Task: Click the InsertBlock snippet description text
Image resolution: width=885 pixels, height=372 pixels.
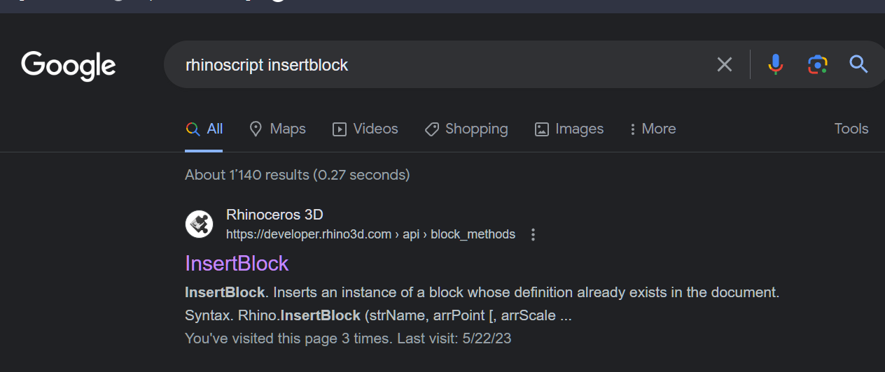Action: coord(482,303)
